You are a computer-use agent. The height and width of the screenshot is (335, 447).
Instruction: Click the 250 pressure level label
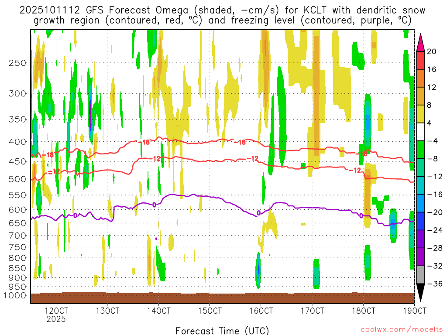(x=17, y=63)
